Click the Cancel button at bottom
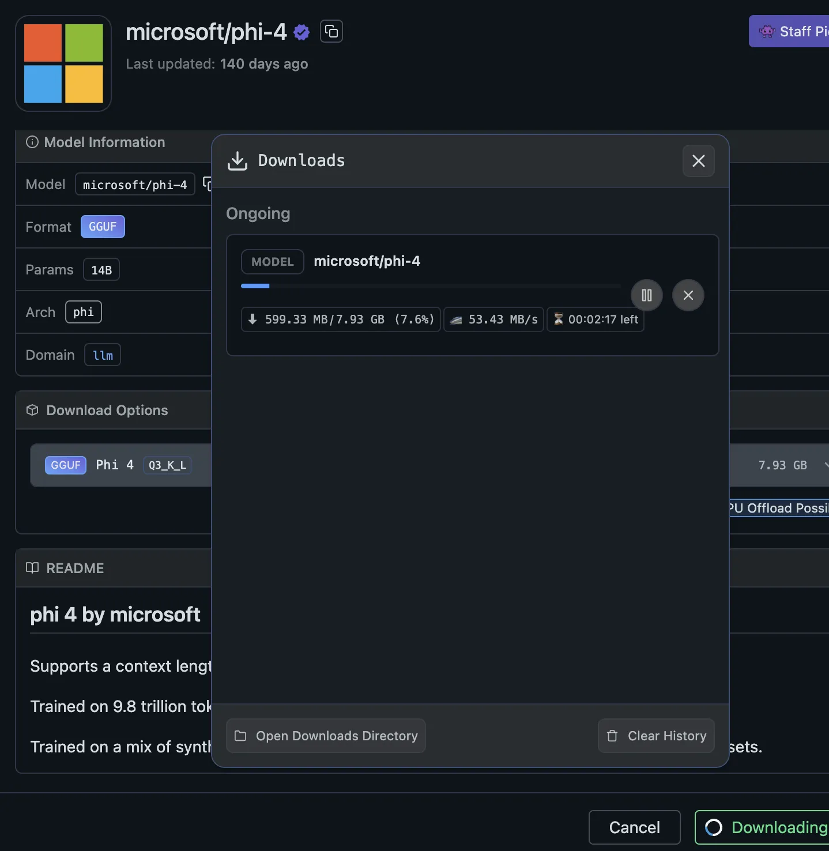Image resolution: width=829 pixels, height=851 pixels. pyautogui.click(x=635, y=827)
